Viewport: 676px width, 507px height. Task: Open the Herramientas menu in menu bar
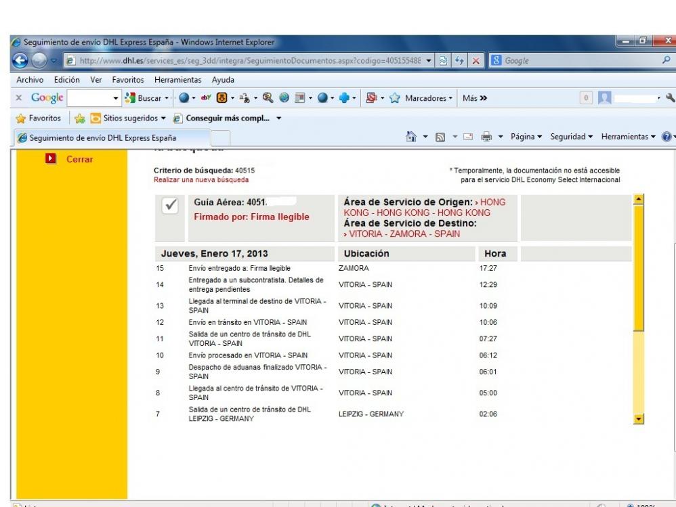click(177, 80)
